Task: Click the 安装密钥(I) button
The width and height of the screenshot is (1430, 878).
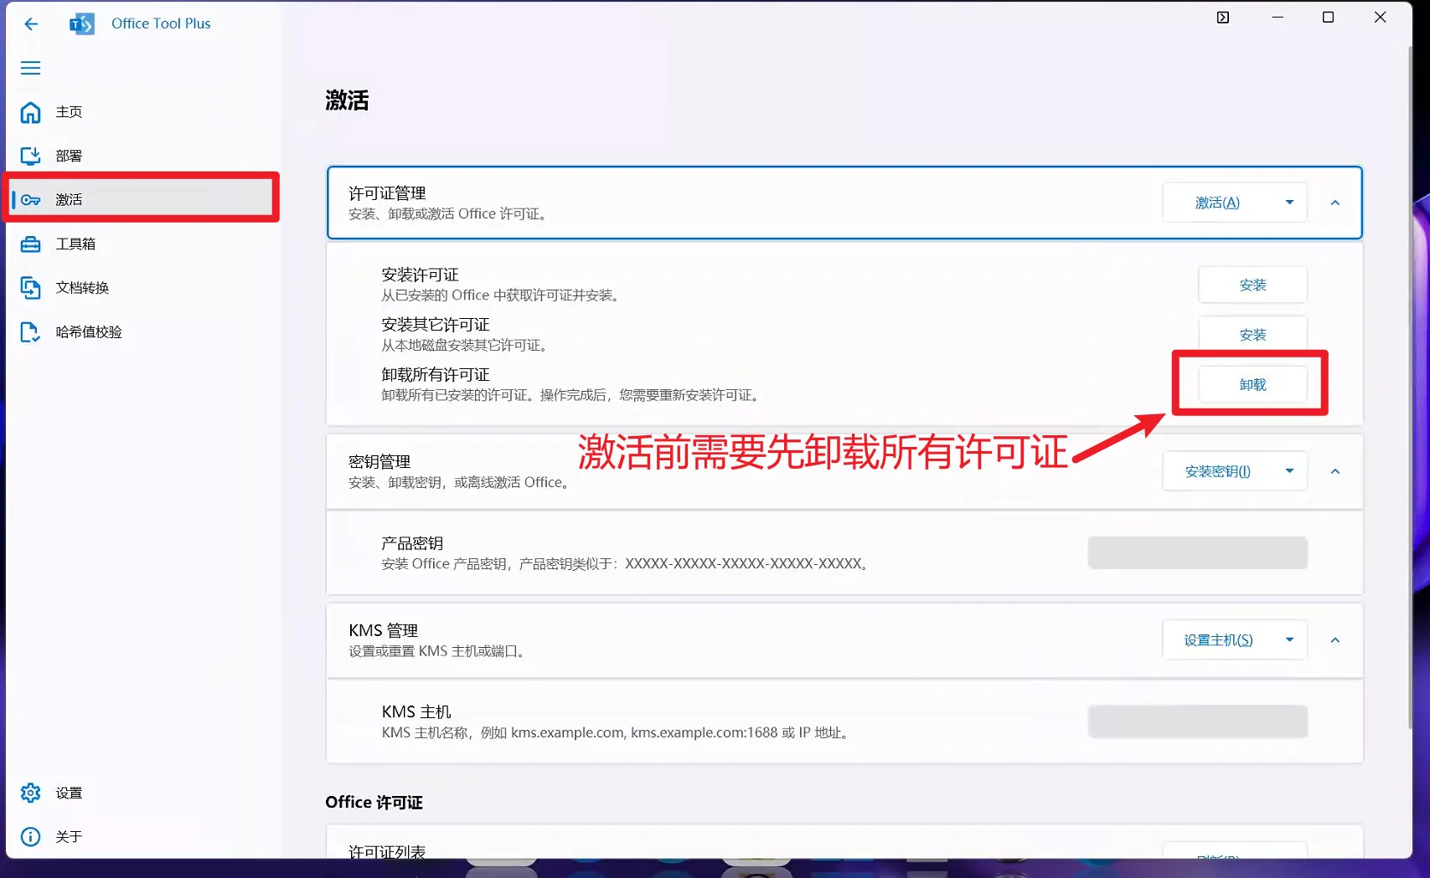Action: 1217,471
